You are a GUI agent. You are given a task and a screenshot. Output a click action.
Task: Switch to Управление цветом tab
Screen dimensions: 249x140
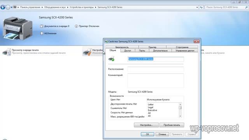pyautogui.click(x=185, y=51)
